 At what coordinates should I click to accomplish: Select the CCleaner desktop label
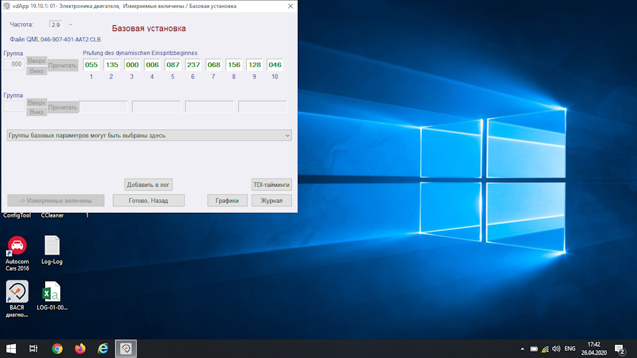[x=52, y=215]
